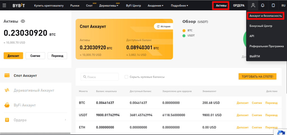Toggle the balance visibility eye icon
This screenshot has height=135, width=287.
coord(23,21)
